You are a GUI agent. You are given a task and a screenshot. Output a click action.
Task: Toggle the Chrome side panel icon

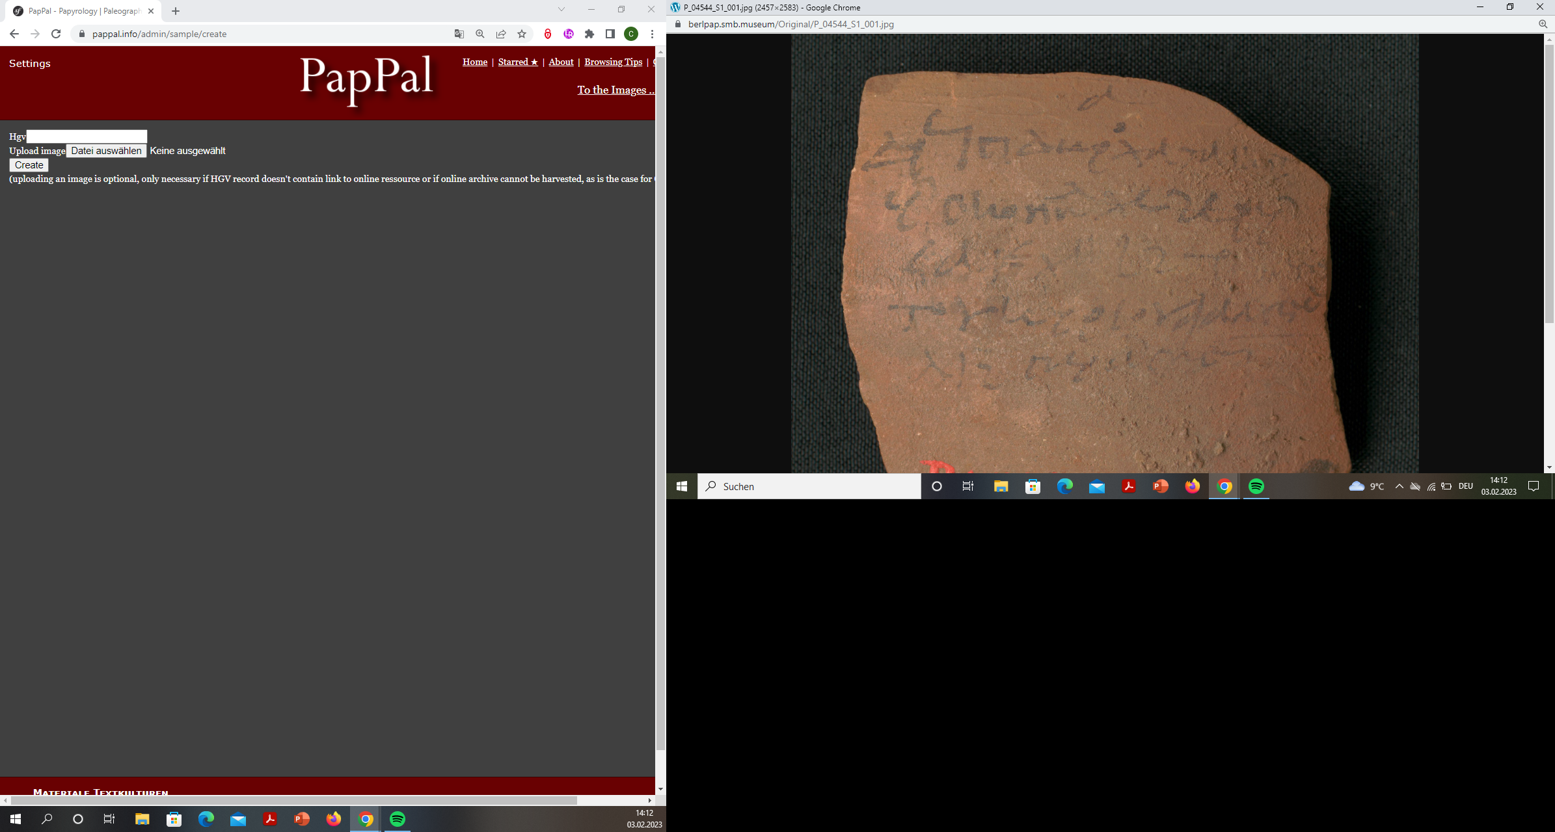(x=610, y=34)
